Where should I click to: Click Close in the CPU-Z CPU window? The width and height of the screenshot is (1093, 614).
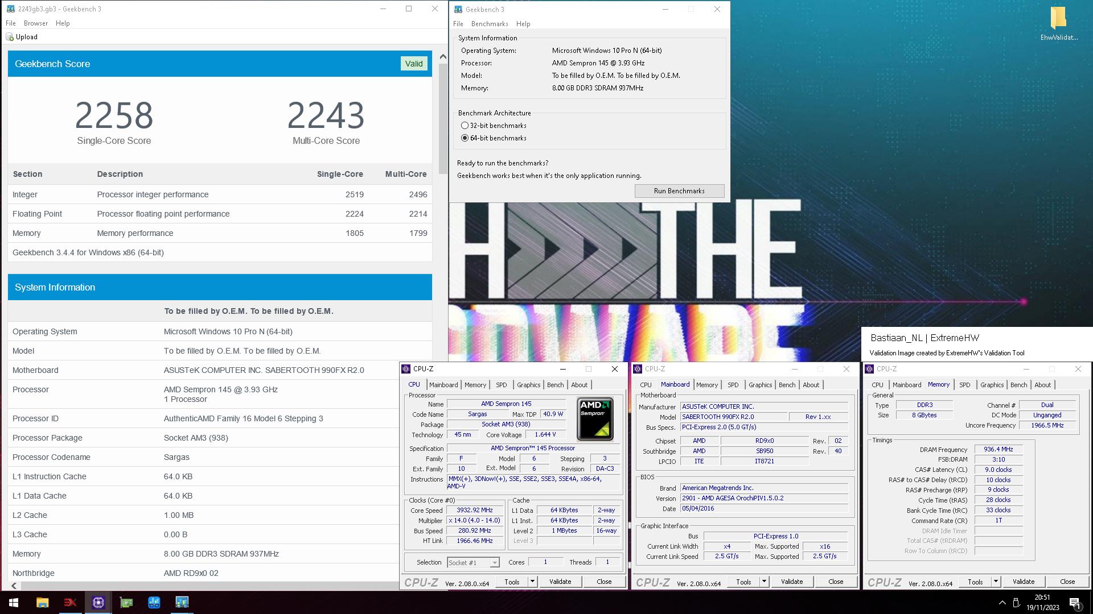tap(604, 582)
